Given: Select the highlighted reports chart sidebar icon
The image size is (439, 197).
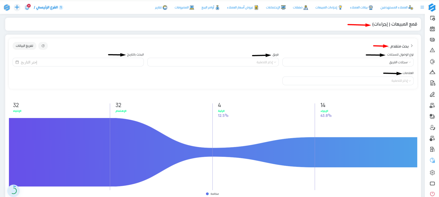Looking at the screenshot, I should pos(432,161).
